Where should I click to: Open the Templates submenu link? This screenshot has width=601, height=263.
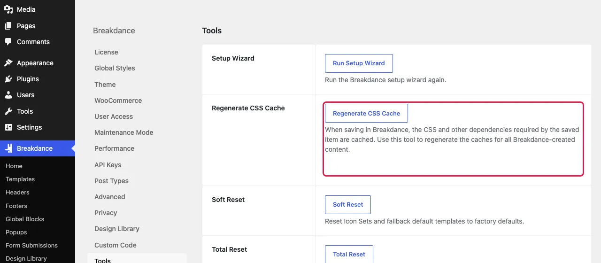[20, 179]
